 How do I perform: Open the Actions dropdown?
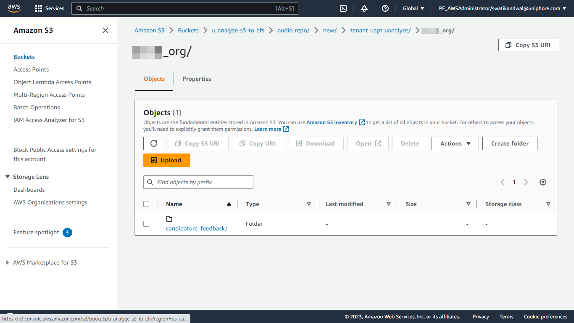[455, 143]
